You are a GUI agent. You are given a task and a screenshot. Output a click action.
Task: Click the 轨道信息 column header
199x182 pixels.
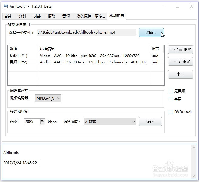94,49
